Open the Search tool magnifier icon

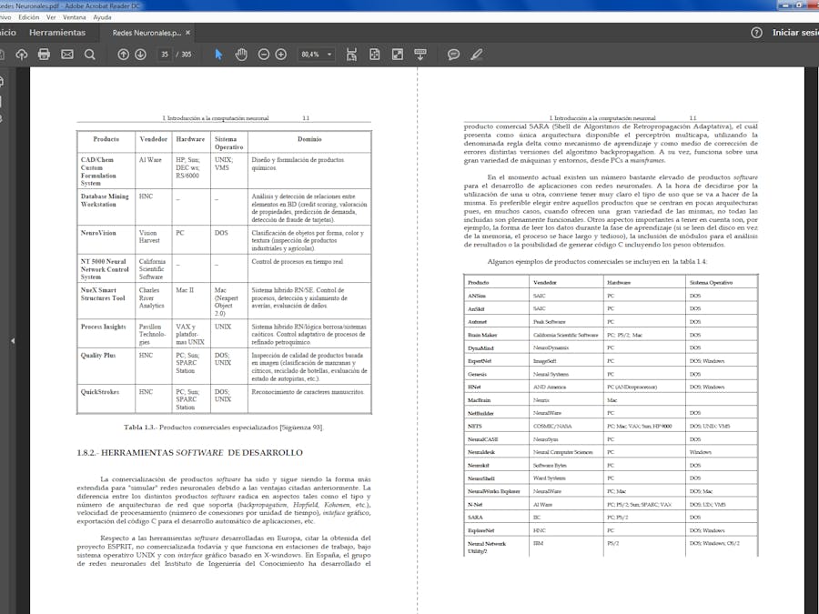89,54
